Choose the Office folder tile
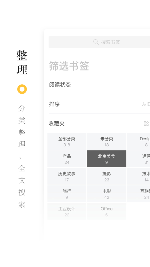 click(x=106, y=211)
